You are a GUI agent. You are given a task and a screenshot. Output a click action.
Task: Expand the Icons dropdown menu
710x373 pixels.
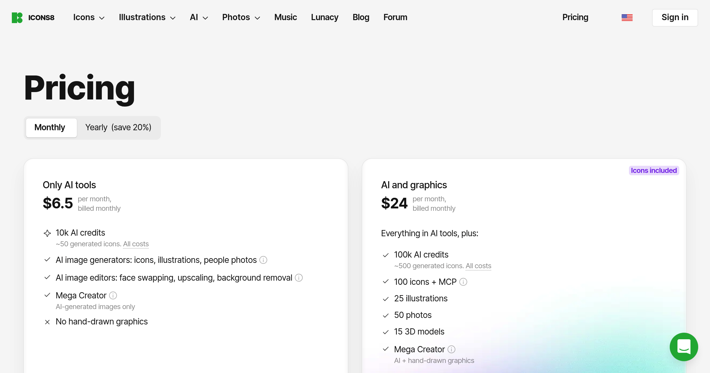pyautogui.click(x=89, y=17)
